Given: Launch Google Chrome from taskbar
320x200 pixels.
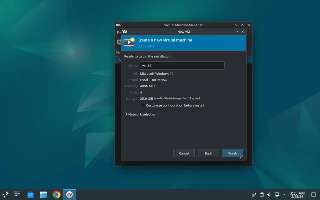Looking at the screenshot, I should point(56,194).
